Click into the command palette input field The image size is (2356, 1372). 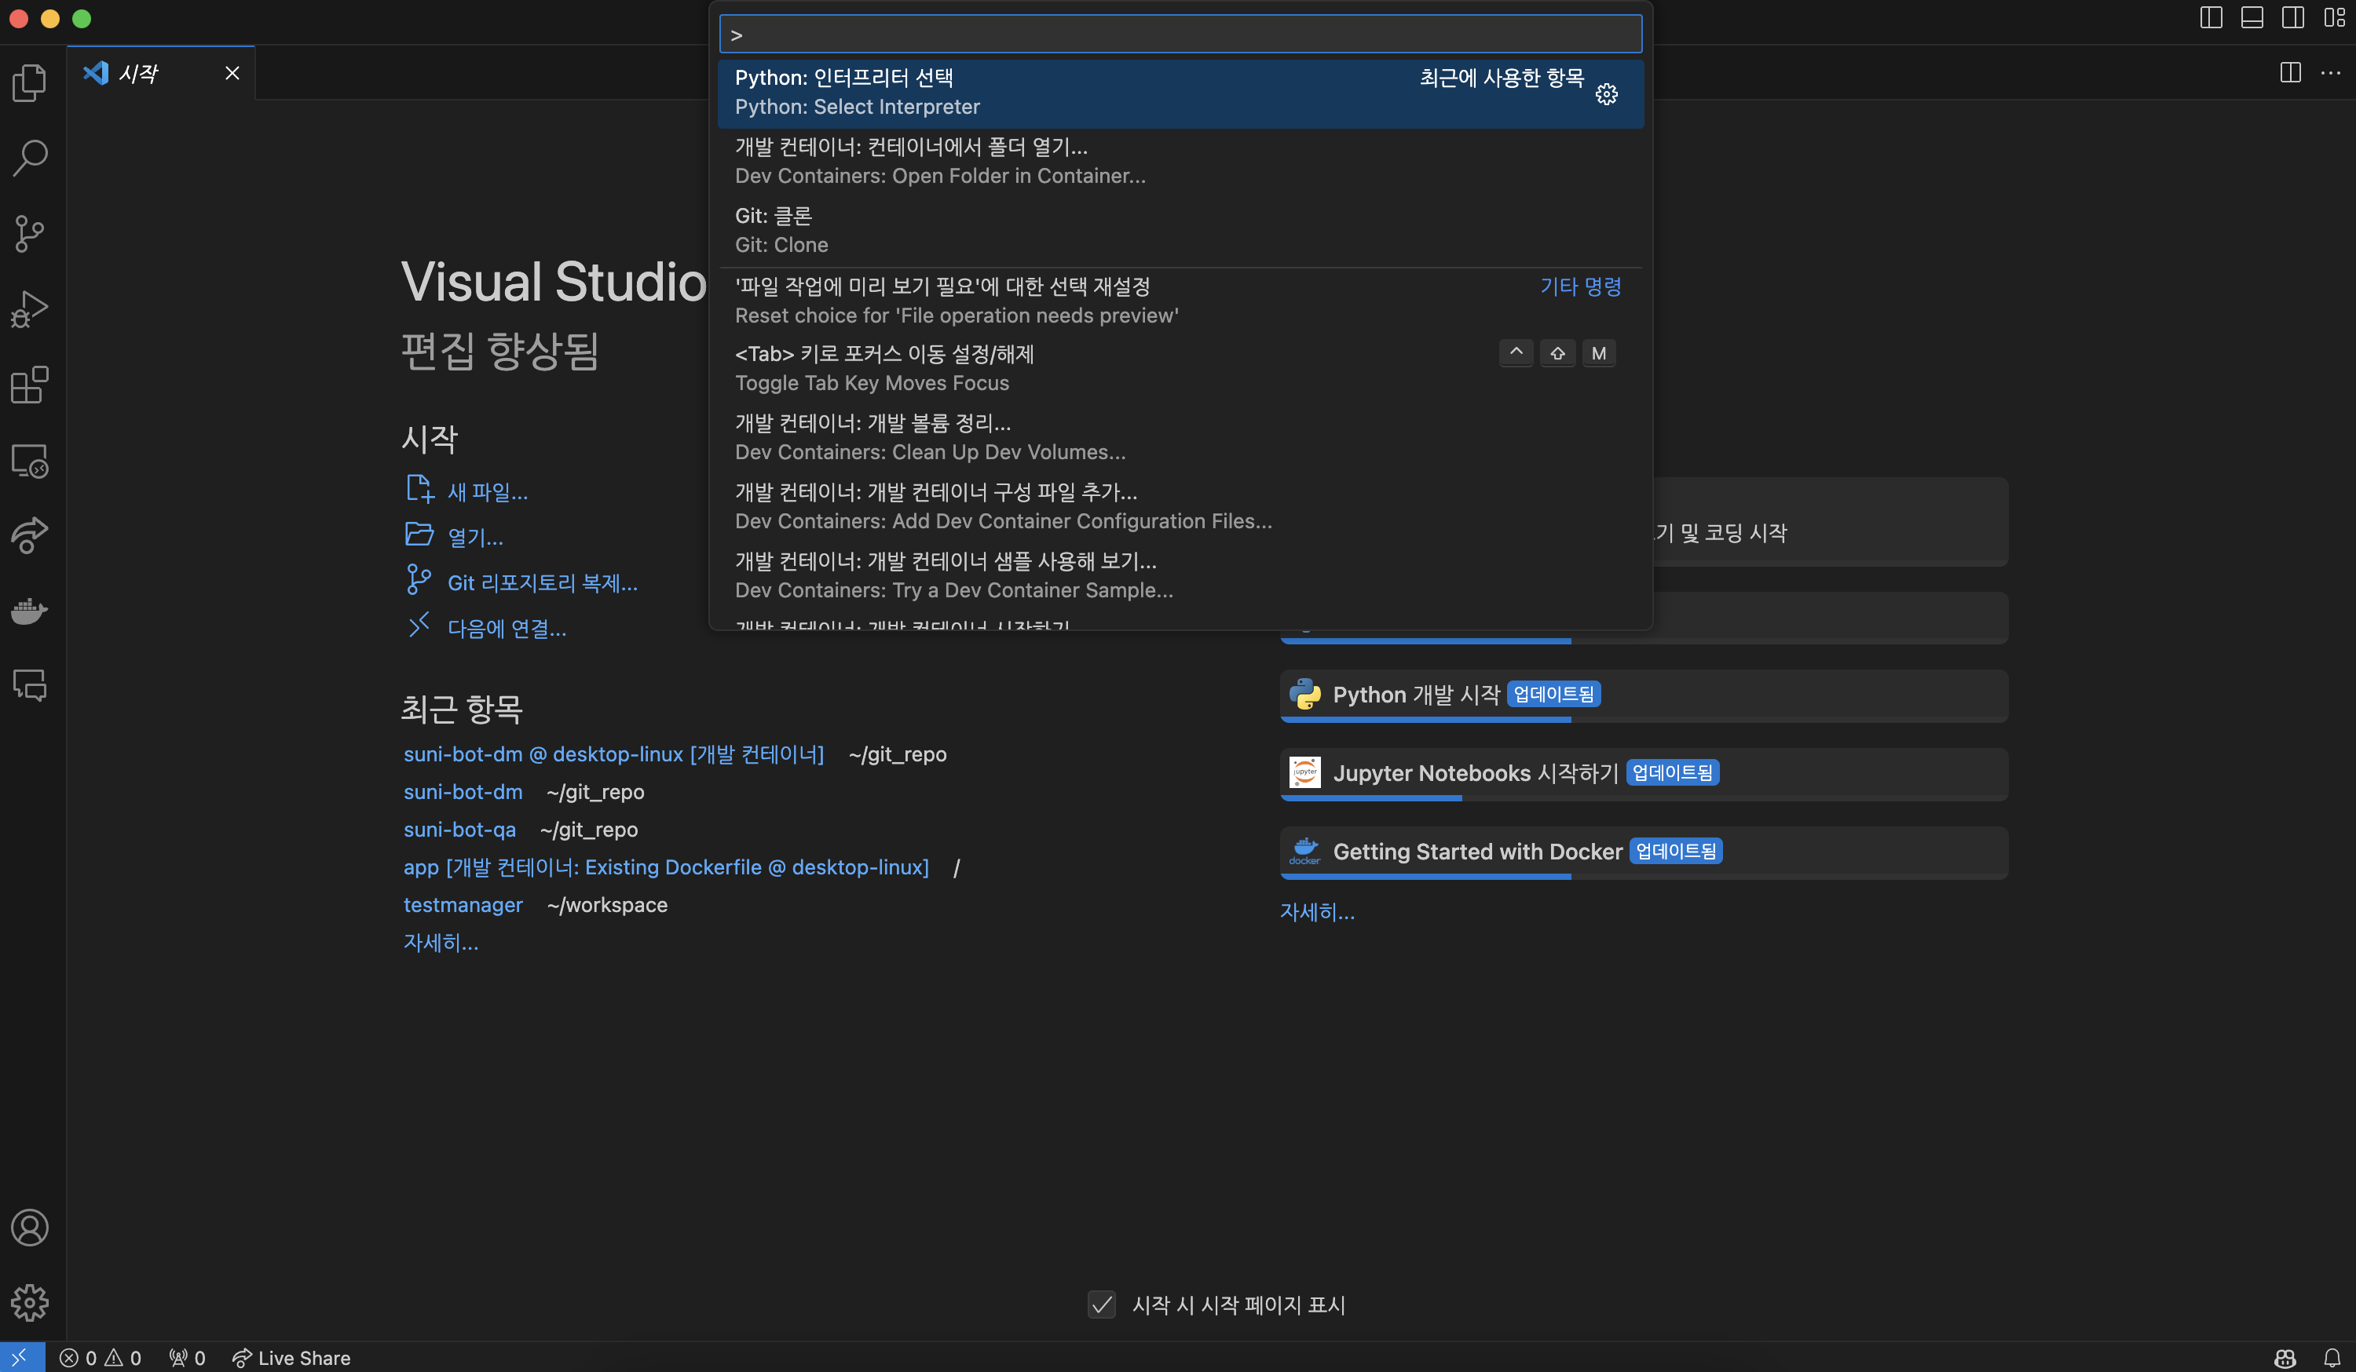tap(1180, 35)
